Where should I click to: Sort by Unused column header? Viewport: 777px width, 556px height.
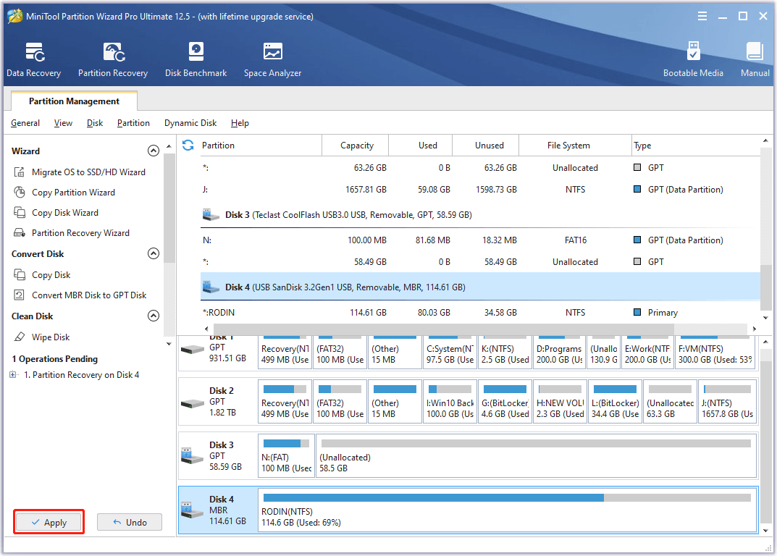pos(486,146)
